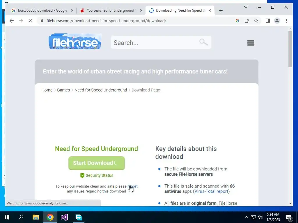Open Games breadcrumb link
298x223 pixels.
[63, 90]
